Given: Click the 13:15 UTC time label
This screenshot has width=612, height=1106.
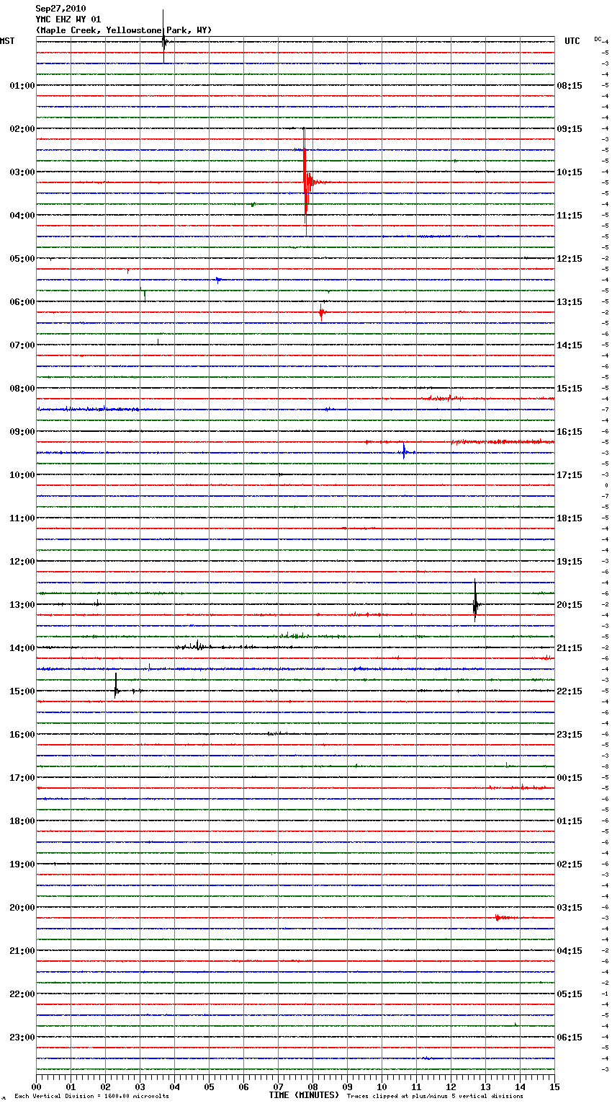Looking at the screenshot, I should point(570,302).
